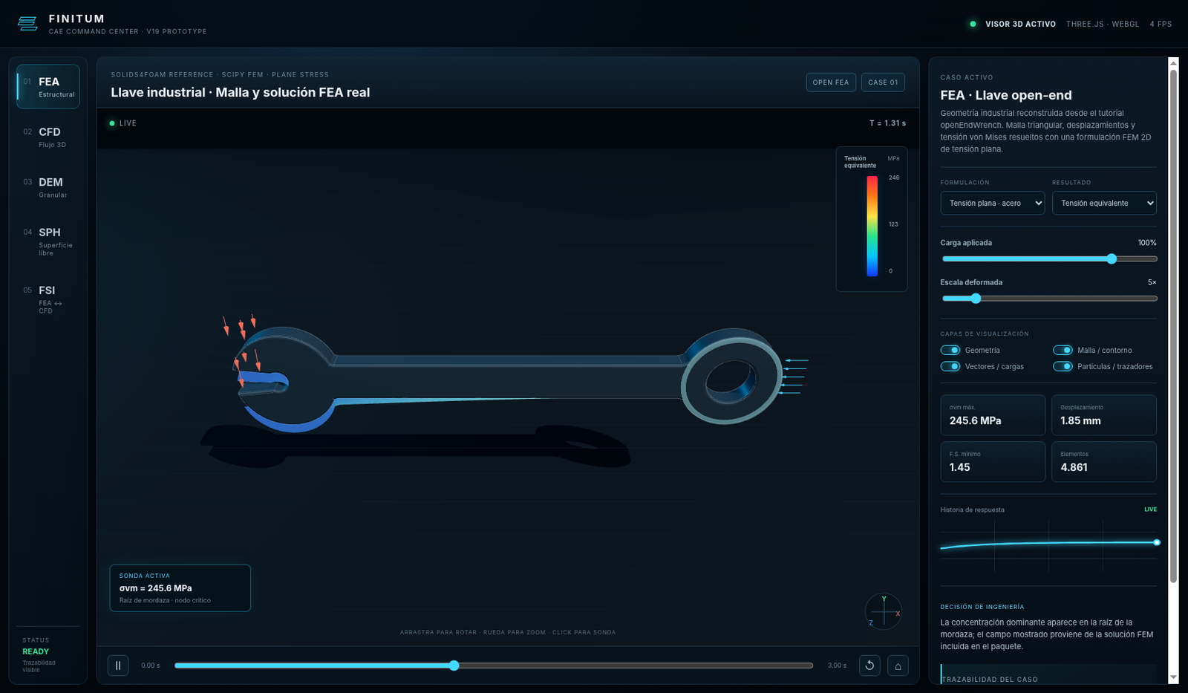
Task: Click the THREE.JS · WEBGL label
Action: [x=1103, y=24]
